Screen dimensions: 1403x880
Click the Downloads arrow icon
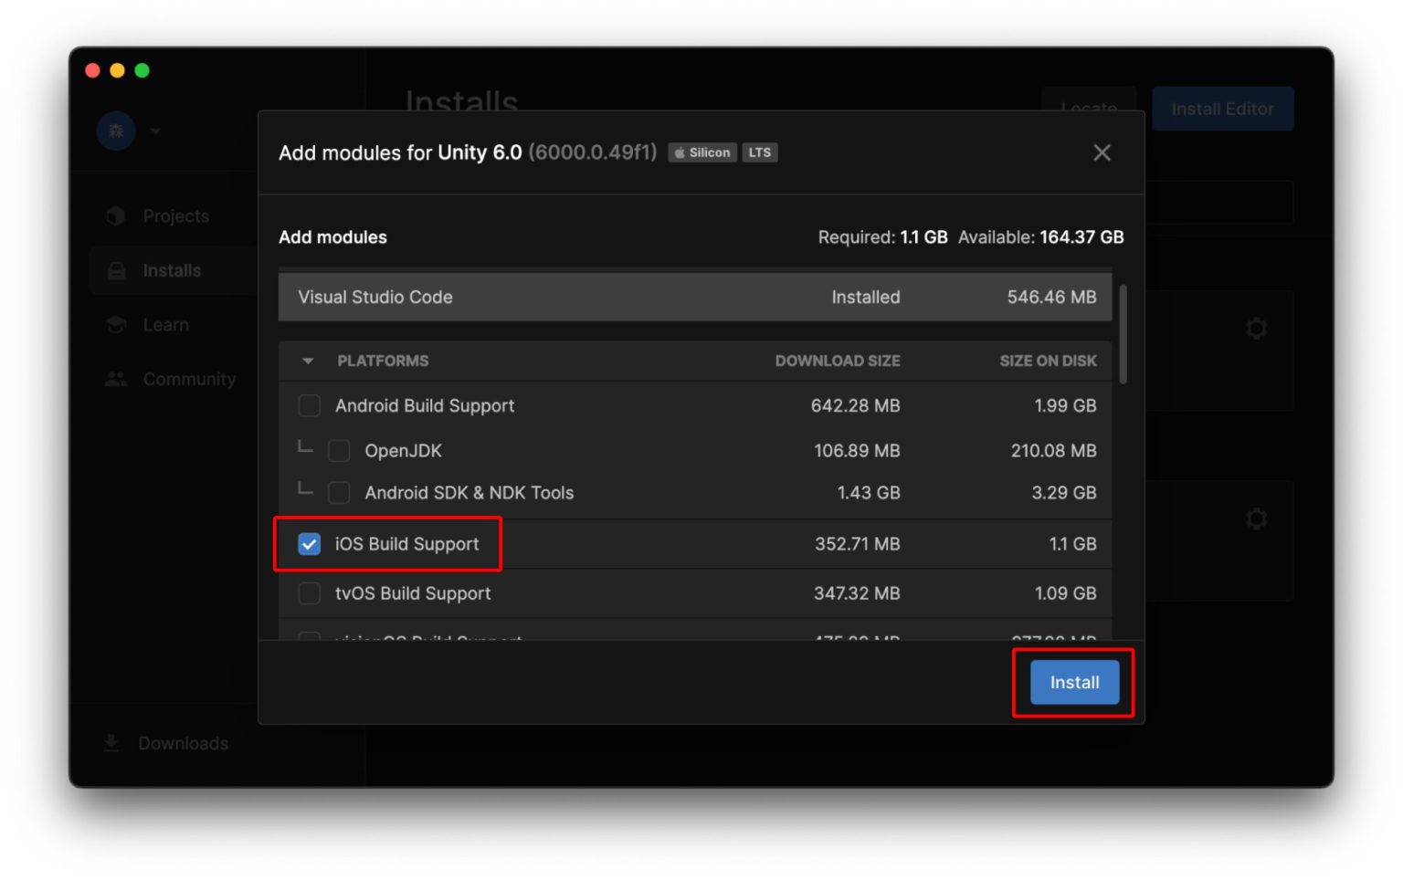[x=111, y=743]
